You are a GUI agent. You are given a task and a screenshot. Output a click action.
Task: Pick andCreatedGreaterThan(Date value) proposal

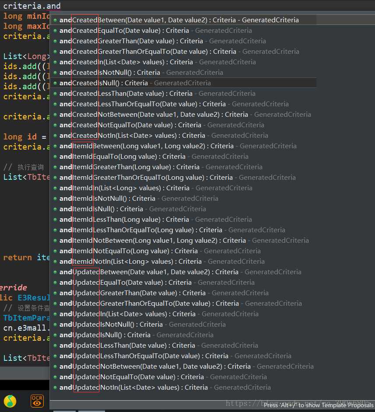[183, 41]
